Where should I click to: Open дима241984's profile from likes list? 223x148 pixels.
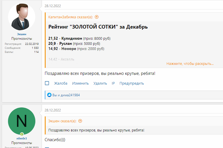pos(70,95)
